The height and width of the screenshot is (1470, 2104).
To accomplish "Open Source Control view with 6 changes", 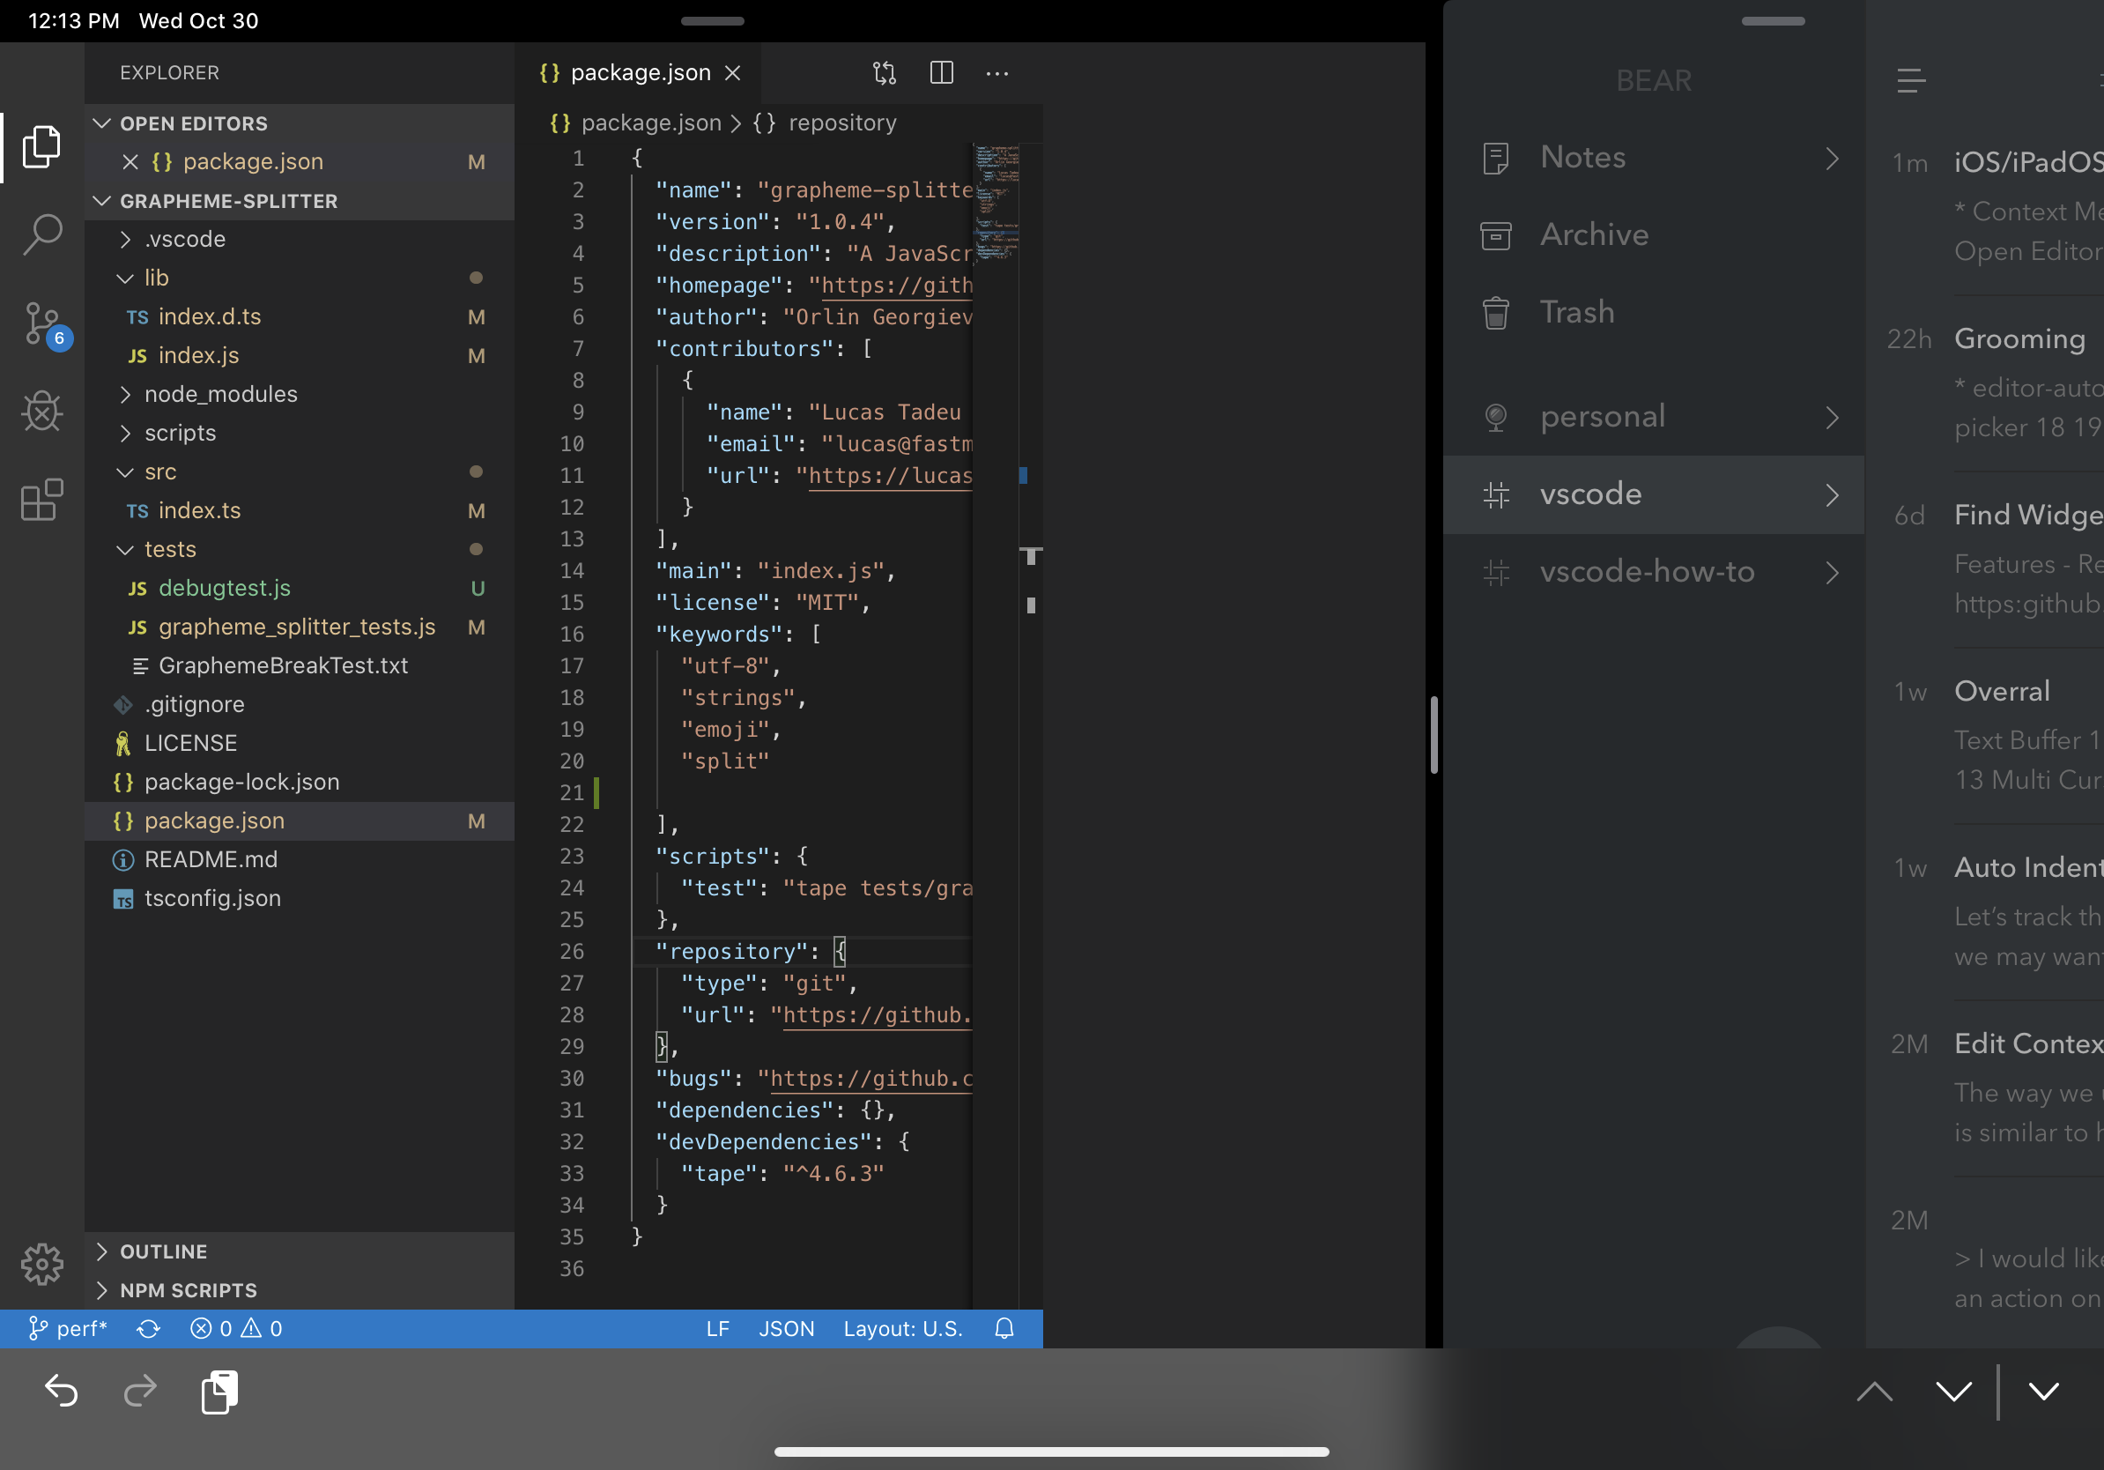I will pos(44,324).
